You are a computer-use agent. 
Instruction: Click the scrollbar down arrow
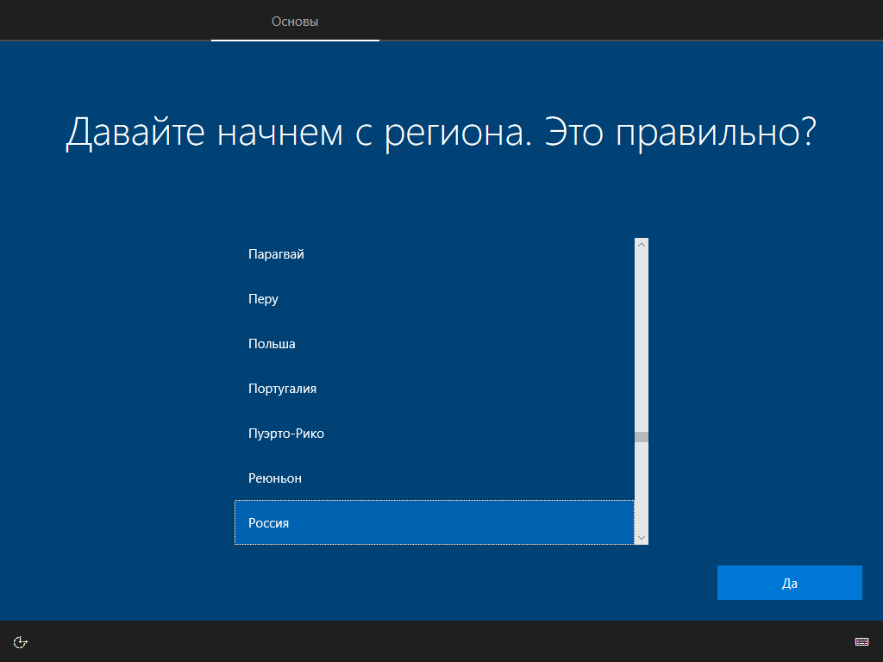tap(642, 538)
